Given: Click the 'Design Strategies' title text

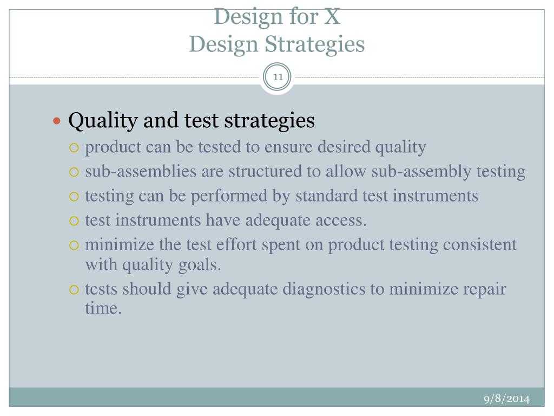Looking at the screenshot, I should (x=277, y=44).
